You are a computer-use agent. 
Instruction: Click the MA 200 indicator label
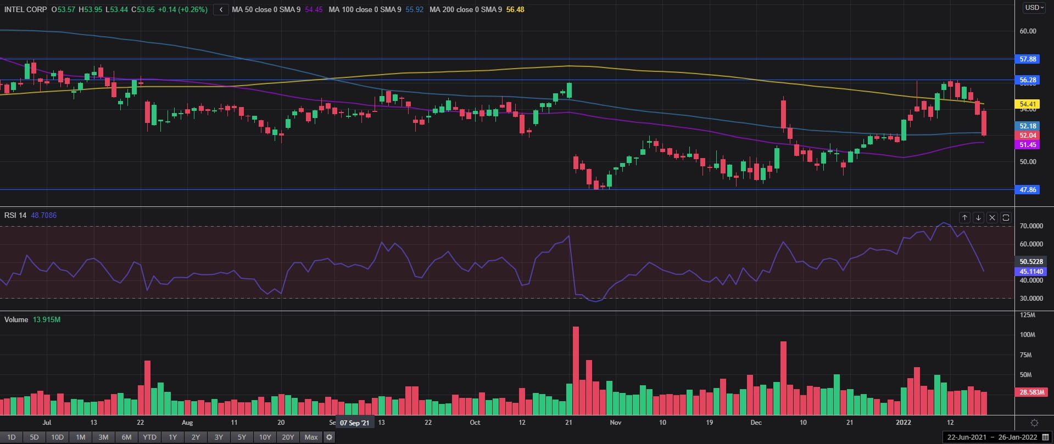465,10
